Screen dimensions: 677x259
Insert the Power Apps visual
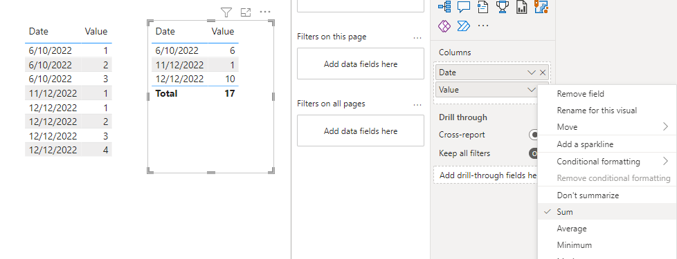[444, 26]
